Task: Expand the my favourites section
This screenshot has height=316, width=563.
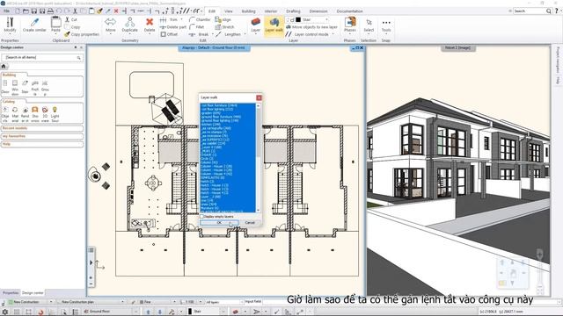Action: pyautogui.click(x=42, y=136)
